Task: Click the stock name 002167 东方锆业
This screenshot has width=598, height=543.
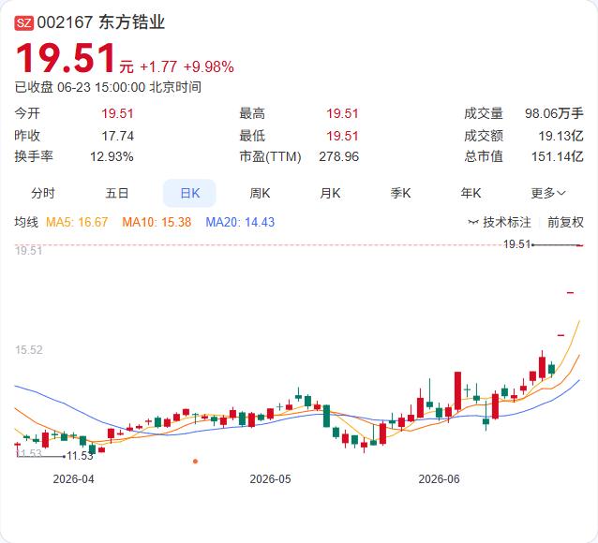Action: tap(101, 22)
